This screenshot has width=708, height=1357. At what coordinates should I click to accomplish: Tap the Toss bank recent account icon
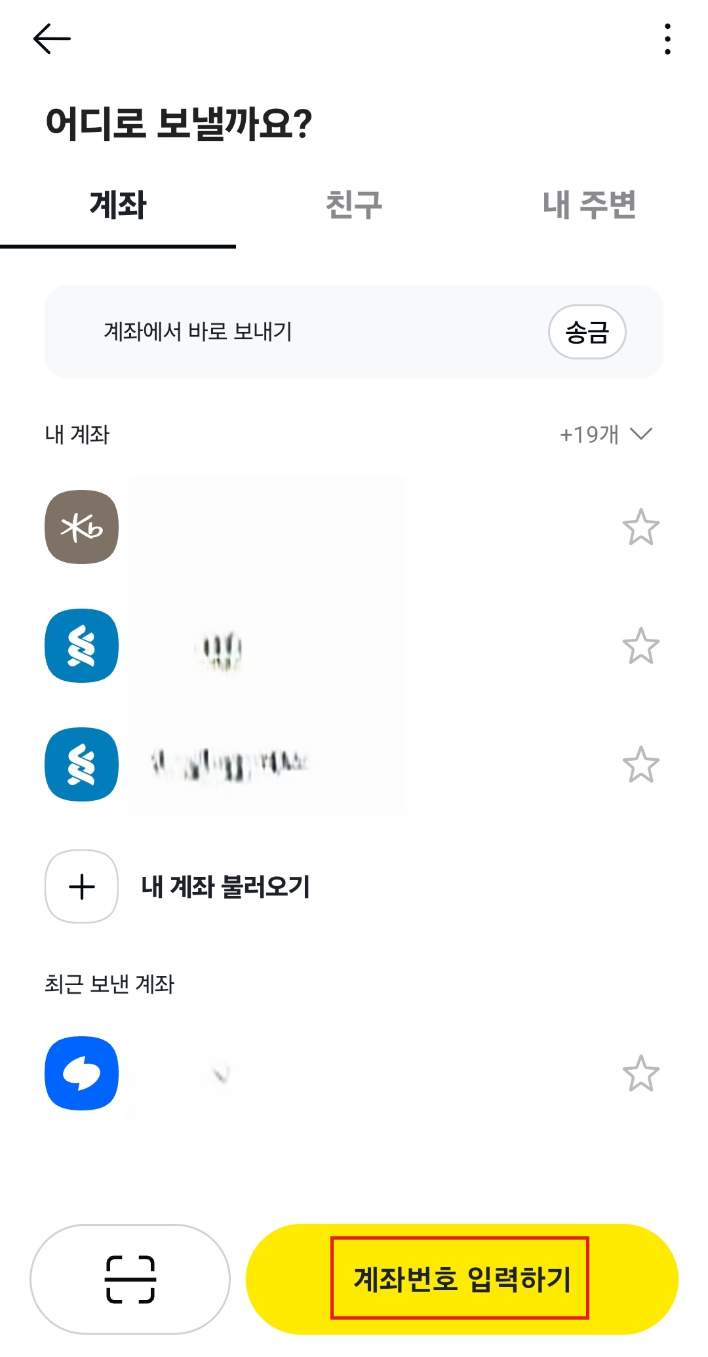(82, 1073)
